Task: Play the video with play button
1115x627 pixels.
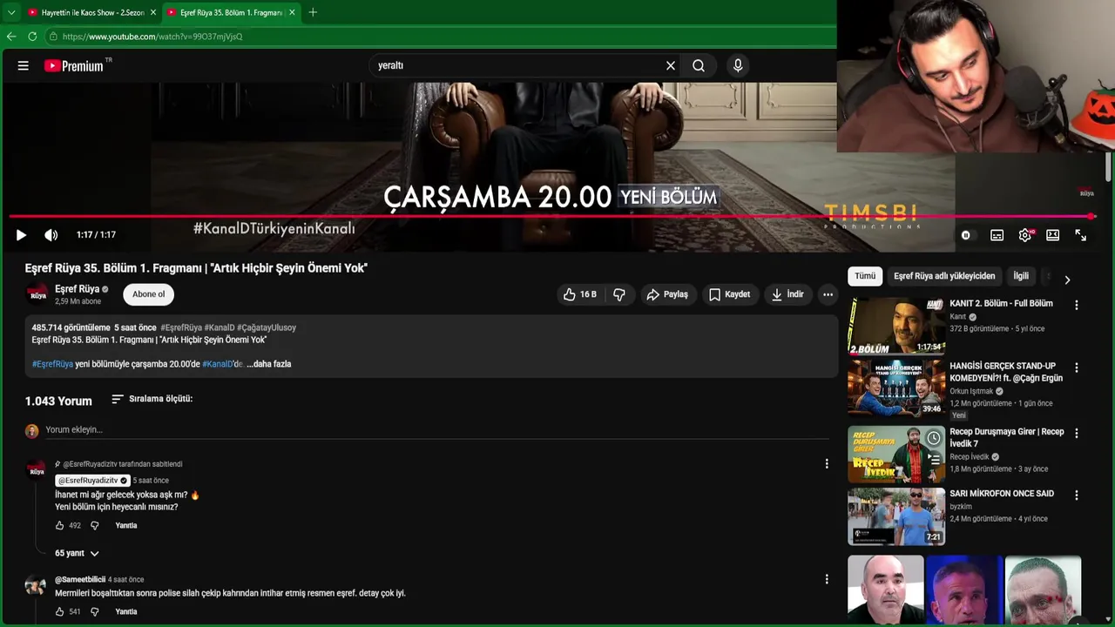Action: coord(21,235)
